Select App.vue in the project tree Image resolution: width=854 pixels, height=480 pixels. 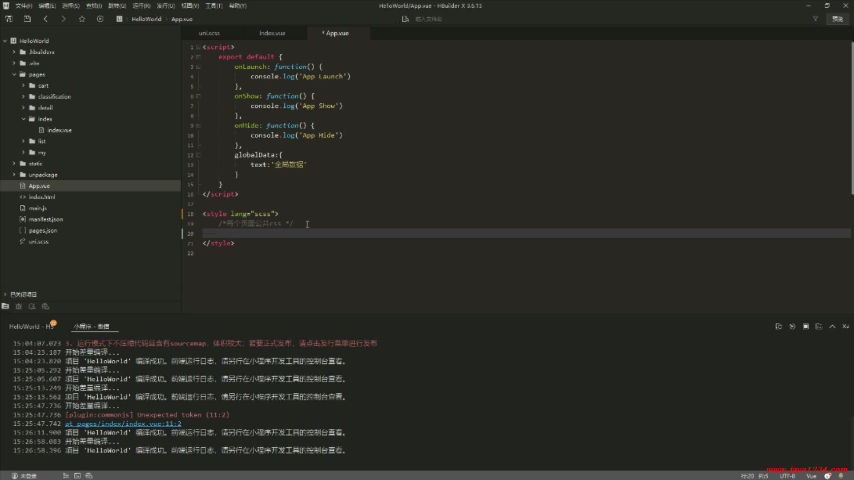click(x=39, y=186)
